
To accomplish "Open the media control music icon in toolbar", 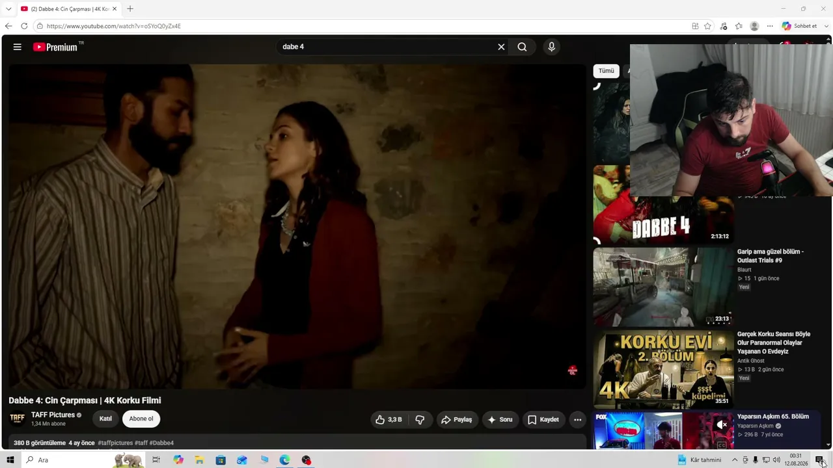I will [724, 26].
